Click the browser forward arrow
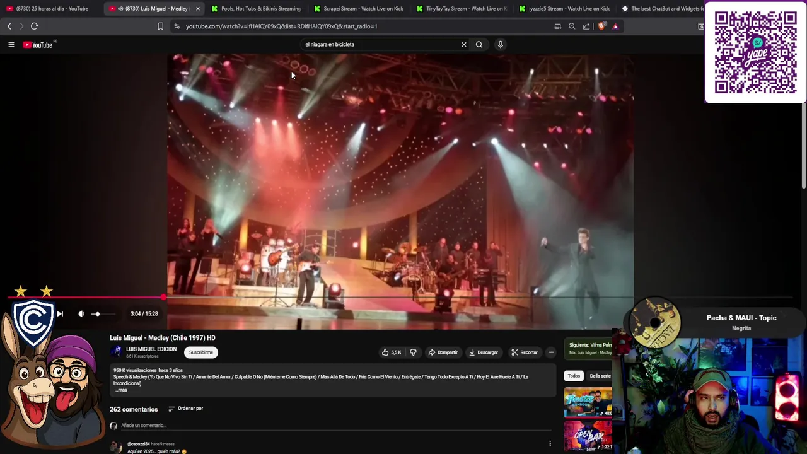The height and width of the screenshot is (454, 807). click(21, 26)
